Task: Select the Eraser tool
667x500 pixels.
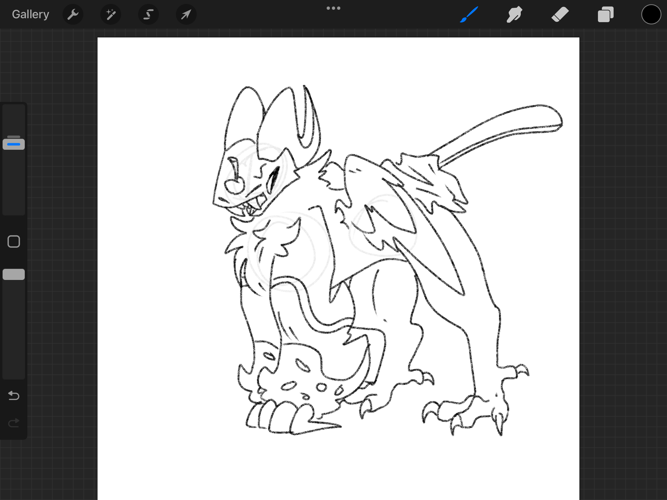Action: point(560,14)
